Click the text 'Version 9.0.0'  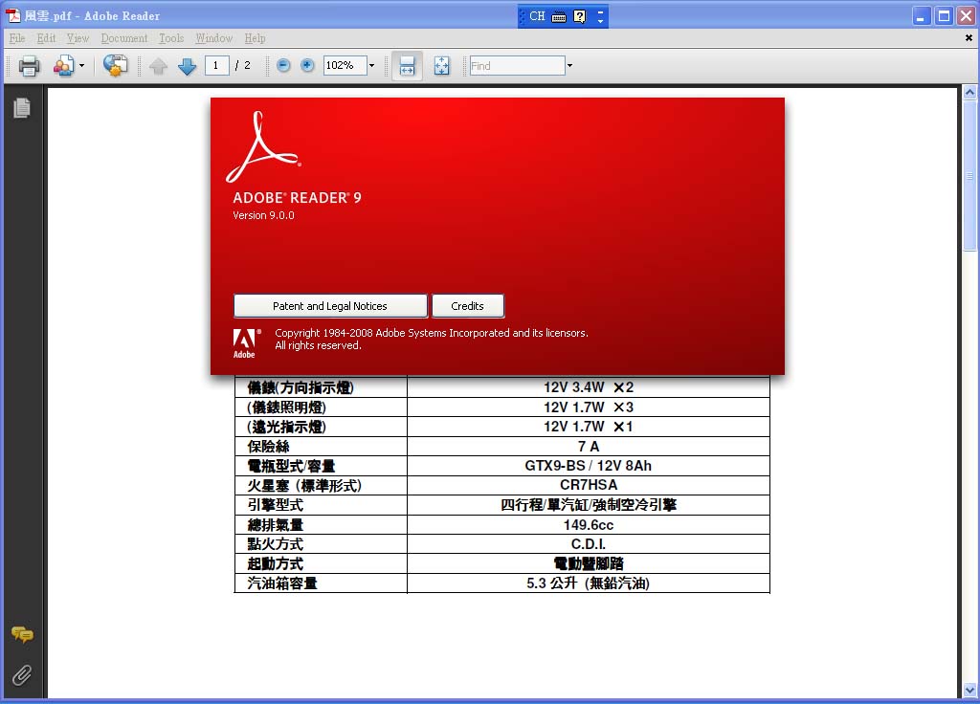263,215
